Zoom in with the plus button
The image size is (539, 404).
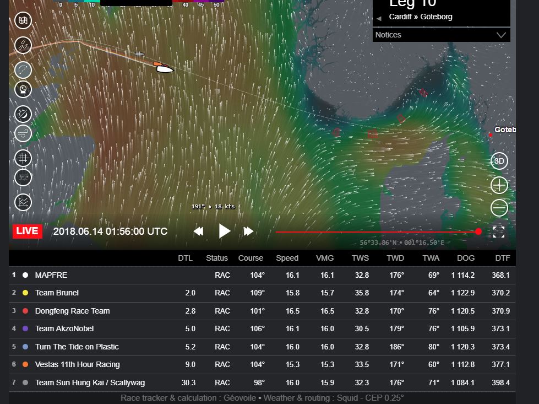tap(499, 185)
